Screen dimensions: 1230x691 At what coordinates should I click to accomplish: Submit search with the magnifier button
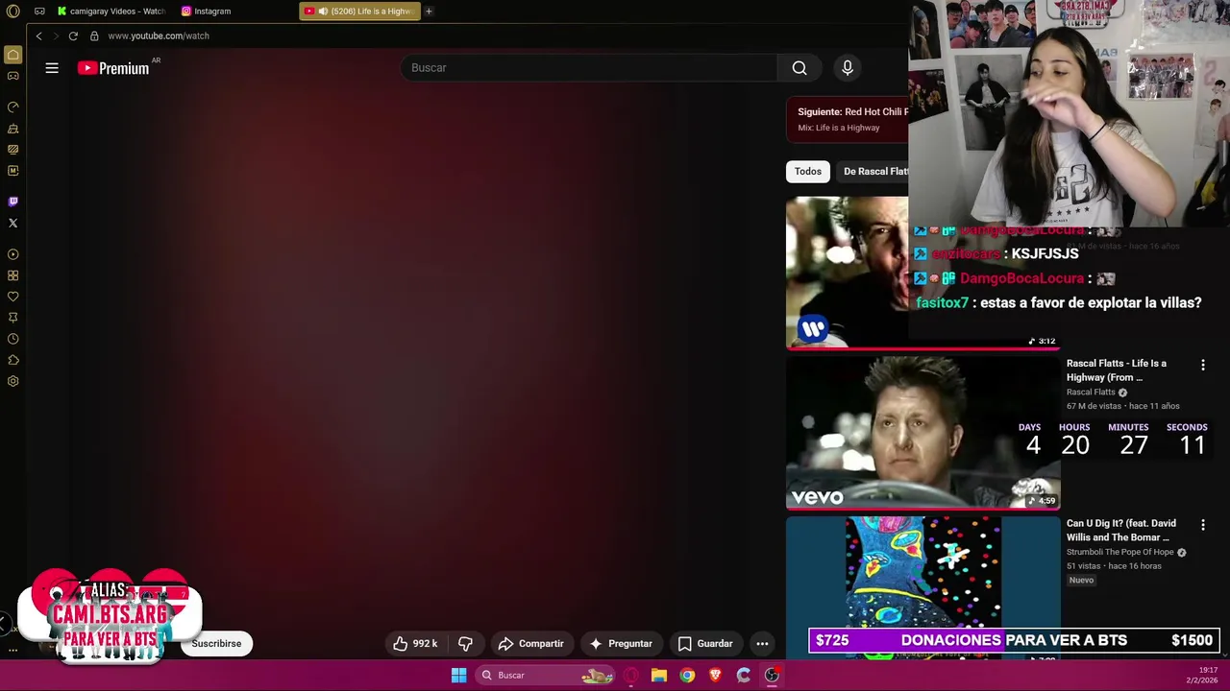[x=799, y=68]
